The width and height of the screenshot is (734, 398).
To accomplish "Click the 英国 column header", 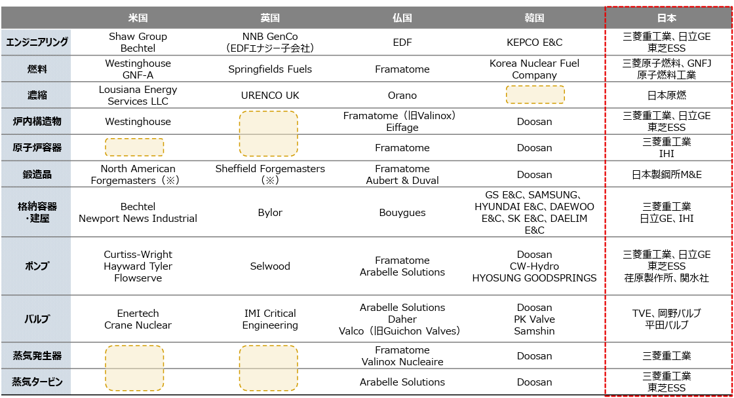I will tap(270, 18).
